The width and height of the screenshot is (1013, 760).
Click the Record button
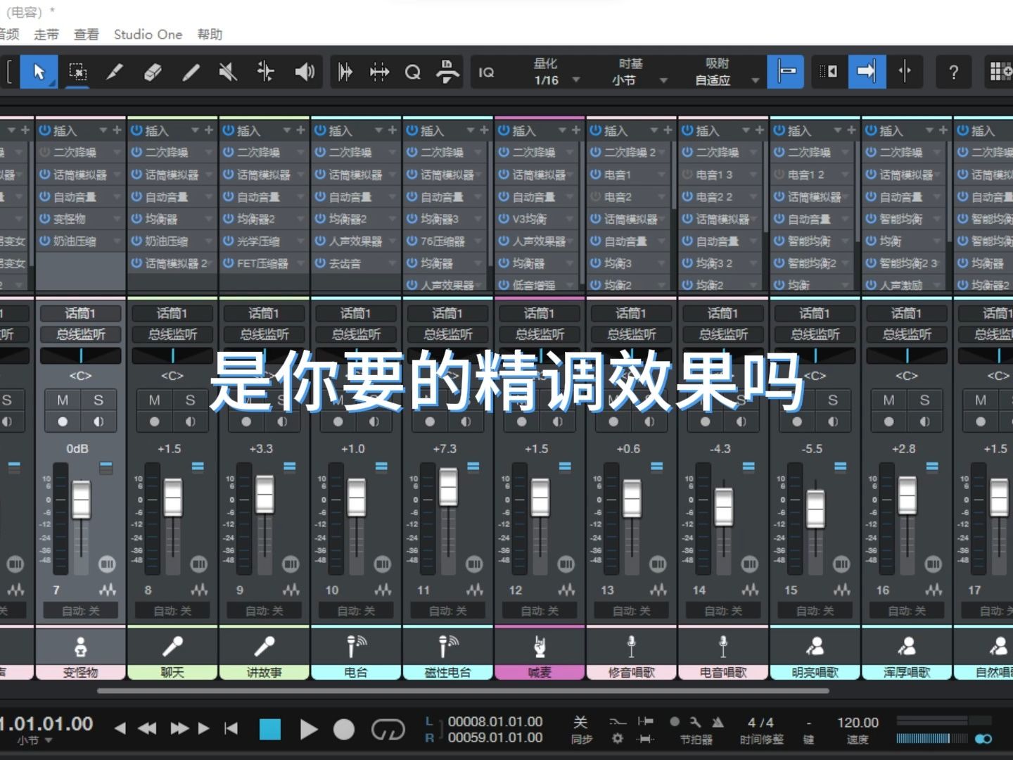coord(344,729)
